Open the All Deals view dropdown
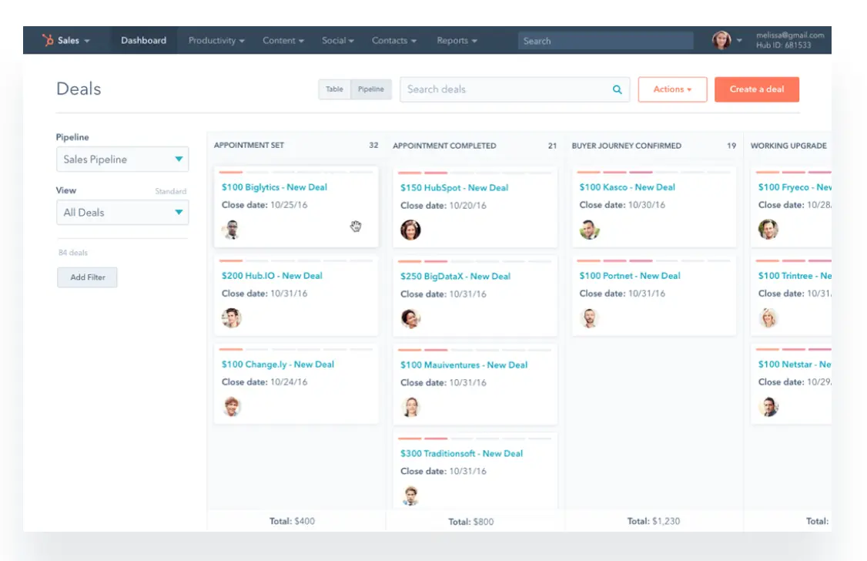 pos(122,212)
